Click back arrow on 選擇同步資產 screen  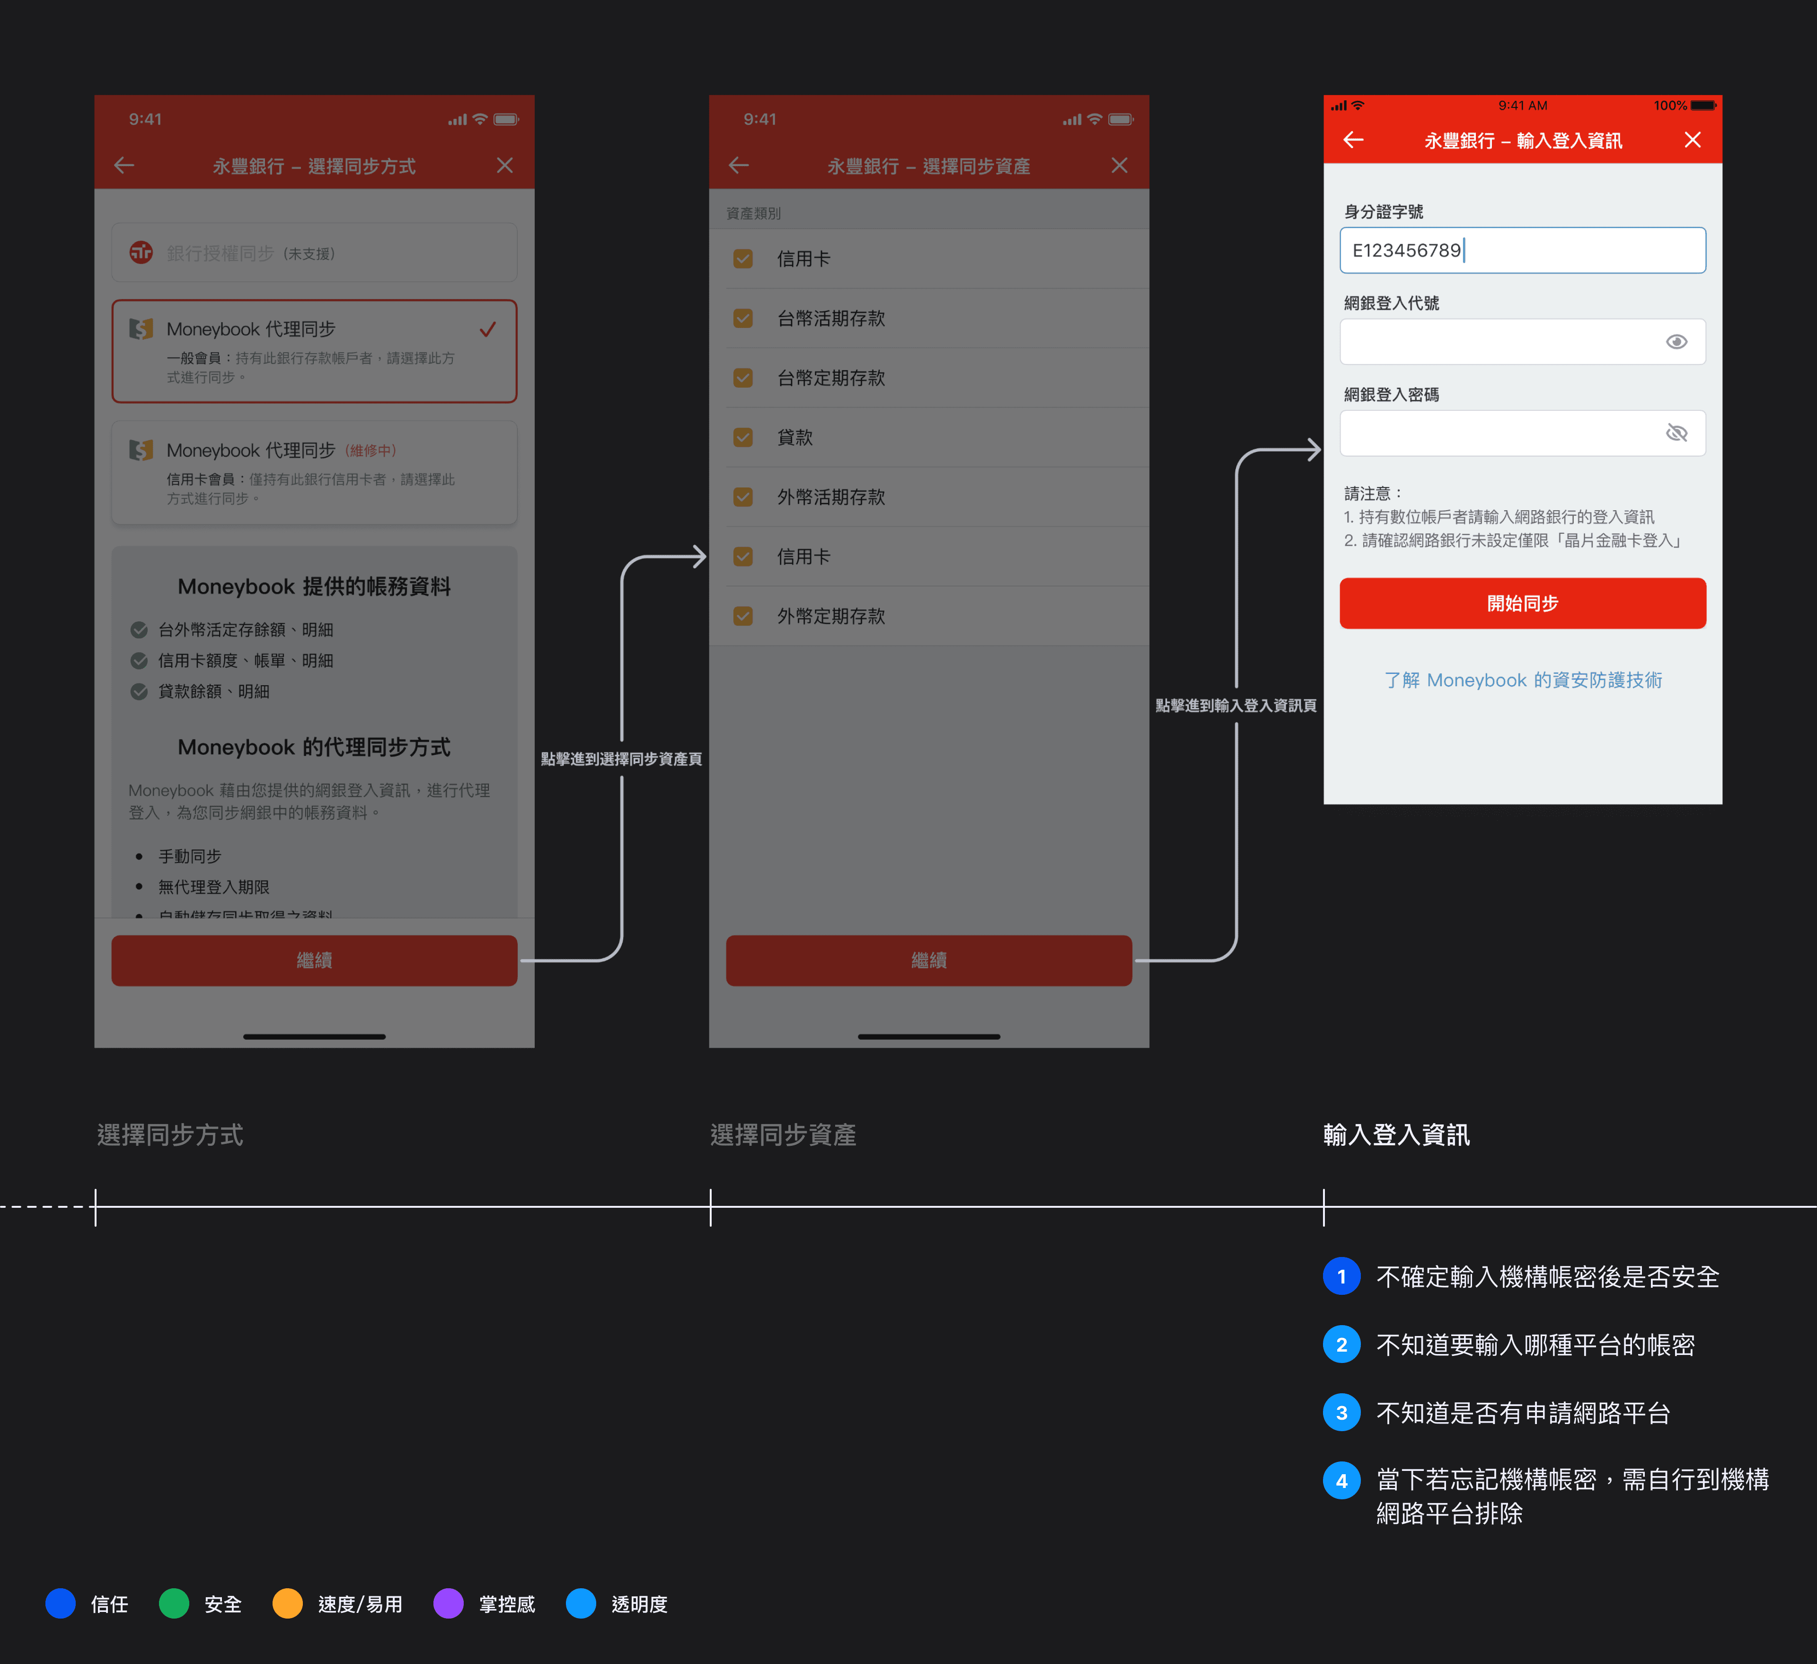pos(739,165)
